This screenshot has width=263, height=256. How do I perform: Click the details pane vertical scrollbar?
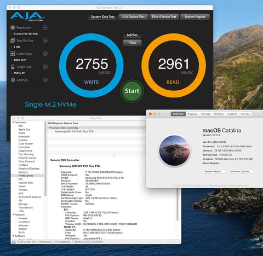click(177, 204)
